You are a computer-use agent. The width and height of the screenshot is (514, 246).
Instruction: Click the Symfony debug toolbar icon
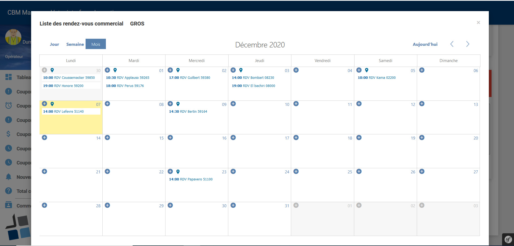(508, 239)
